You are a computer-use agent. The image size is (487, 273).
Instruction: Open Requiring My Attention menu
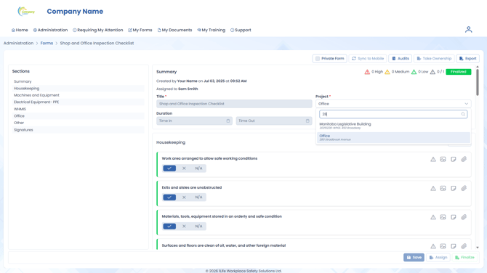pyautogui.click(x=98, y=30)
